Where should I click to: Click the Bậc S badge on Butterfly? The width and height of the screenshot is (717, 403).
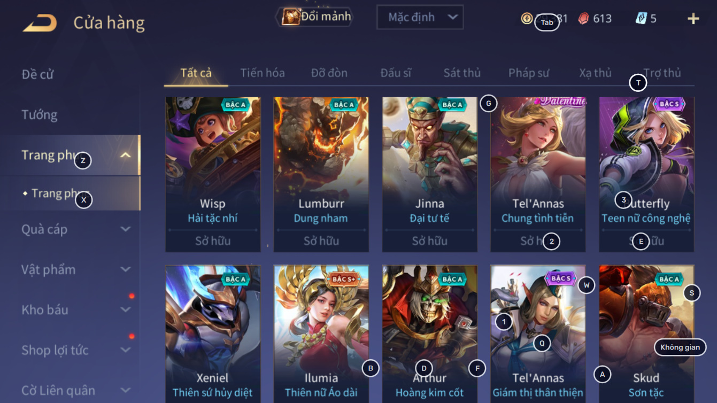(669, 104)
